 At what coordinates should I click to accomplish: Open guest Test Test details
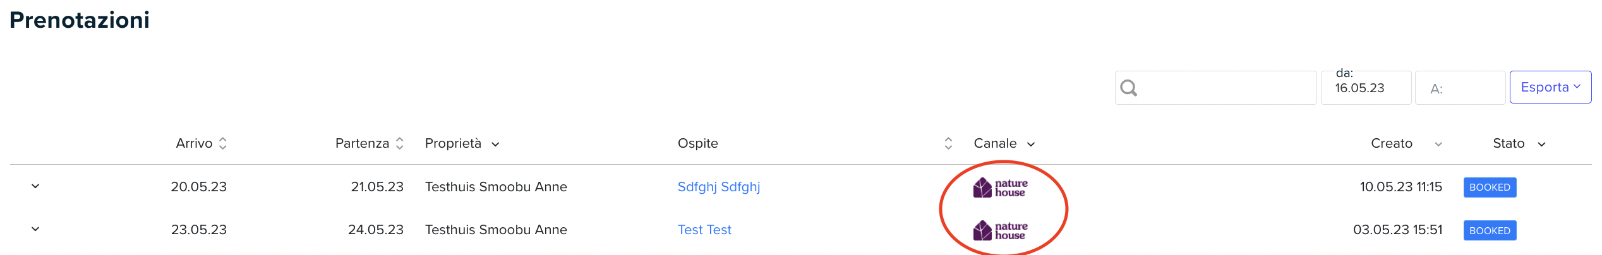(704, 230)
